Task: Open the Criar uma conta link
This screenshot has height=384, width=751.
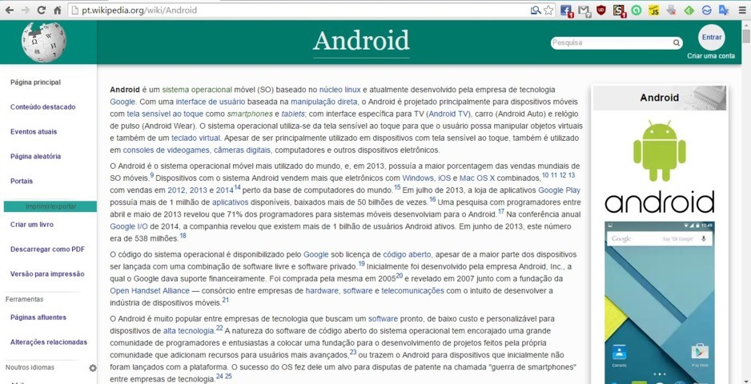Action: [x=711, y=56]
